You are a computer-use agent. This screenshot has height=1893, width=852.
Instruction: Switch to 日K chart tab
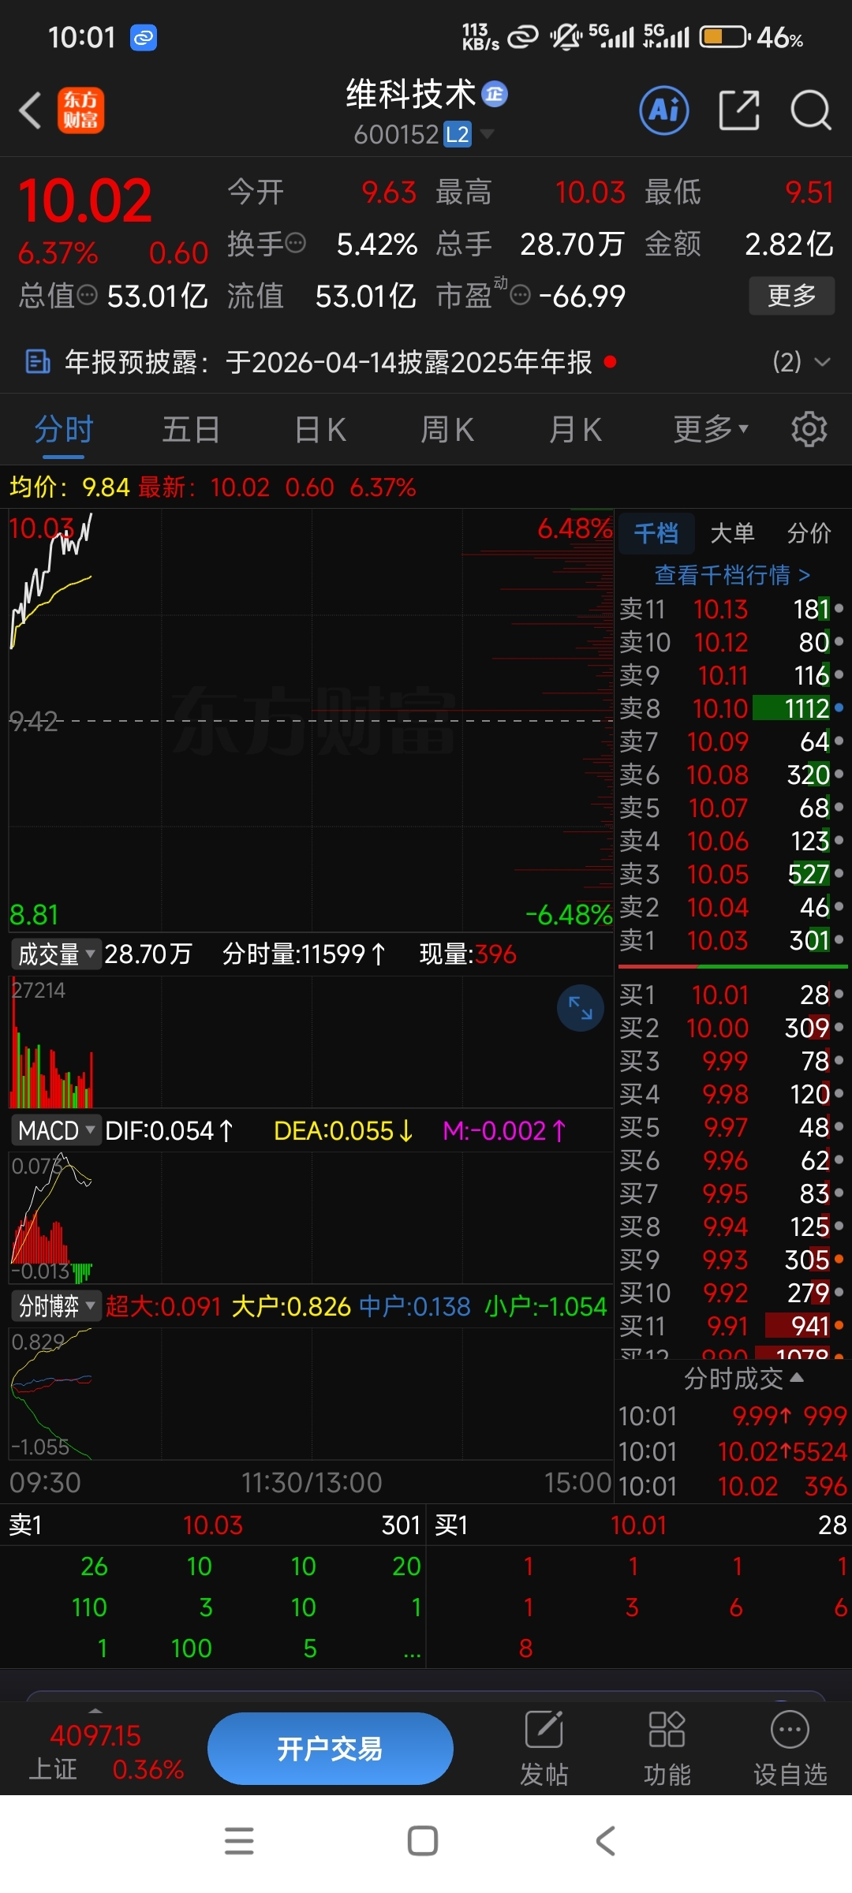(x=319, y=430)
